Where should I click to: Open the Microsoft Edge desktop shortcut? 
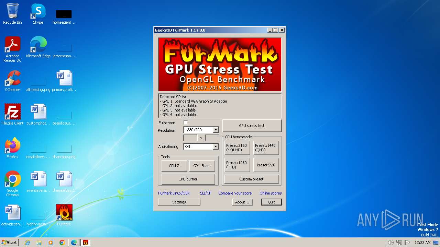click(x=38, y=47)
